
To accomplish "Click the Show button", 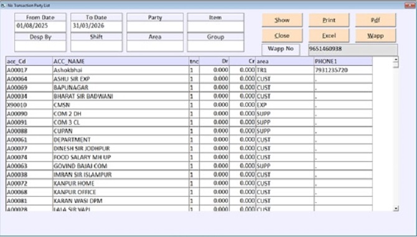I will [x=282, y=20].
